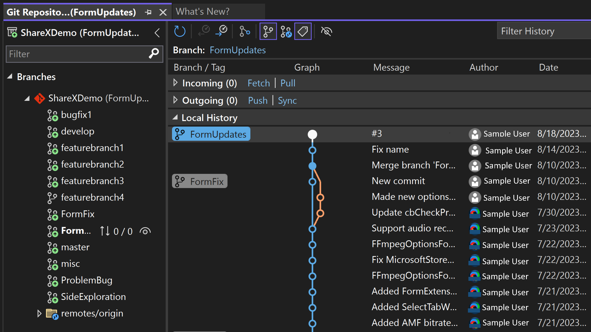
Task: Click the Push outgoing commits link
Action: click(257, 101)
